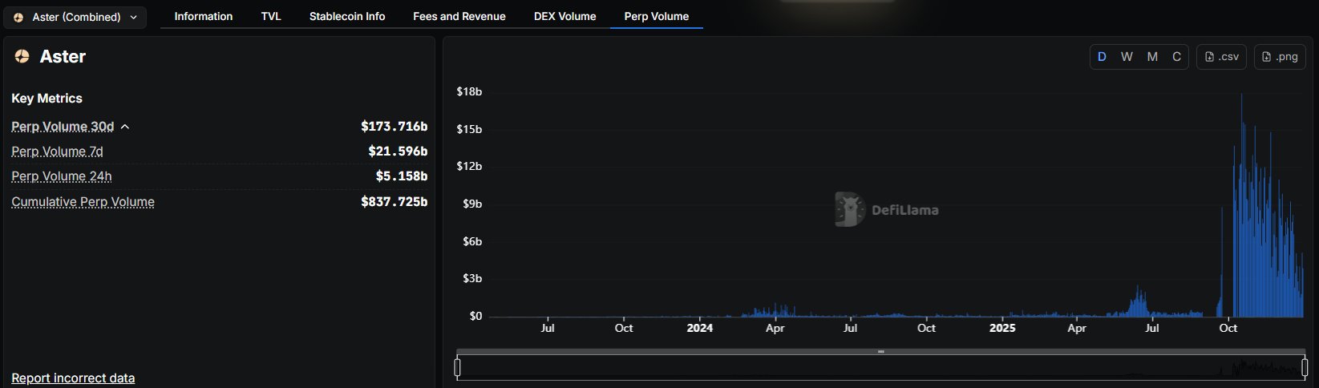Click the 2024 x-axis label
1319x388 pixels.
699,328
